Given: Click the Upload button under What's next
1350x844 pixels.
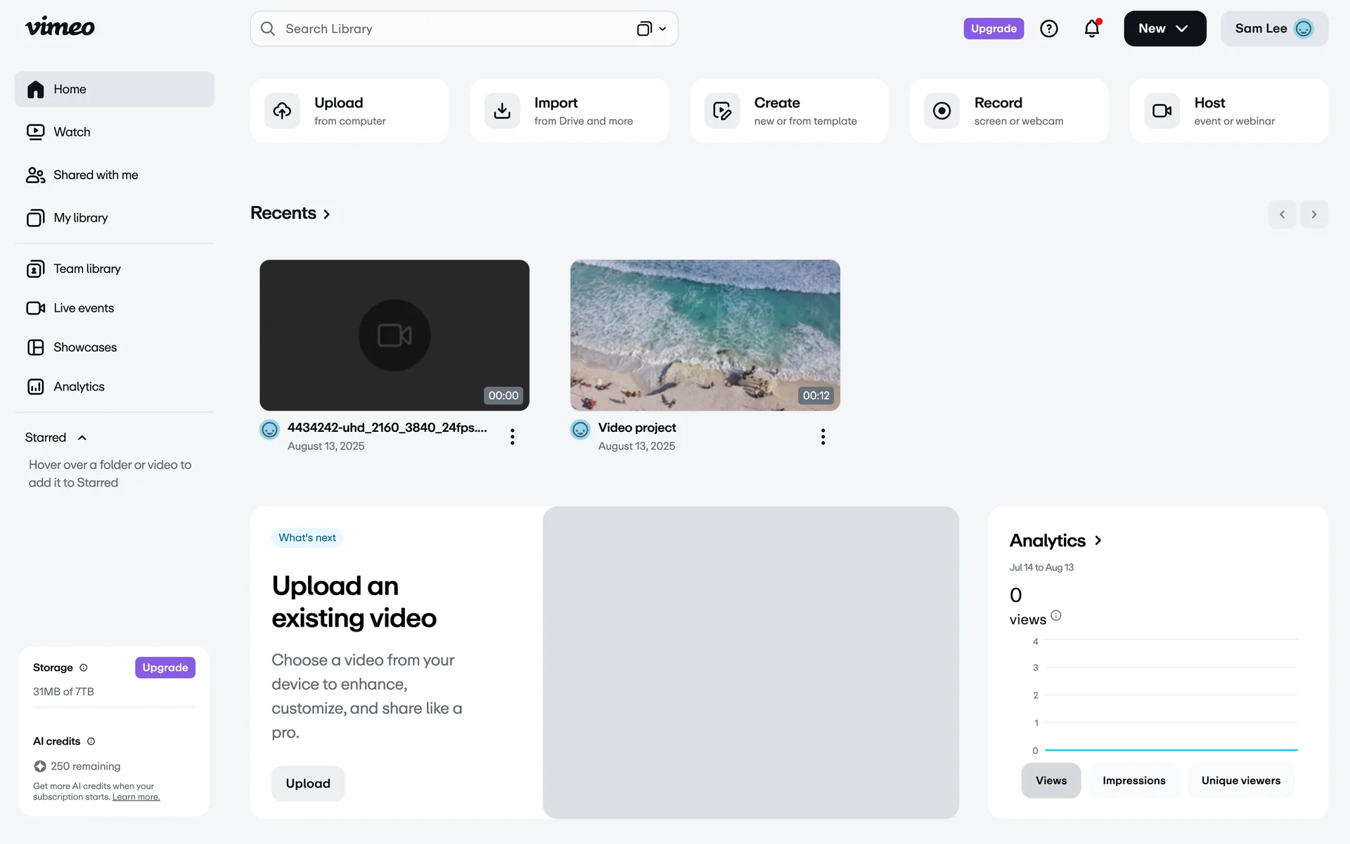Looking at the screenshot, I should [x=308, y=784].
